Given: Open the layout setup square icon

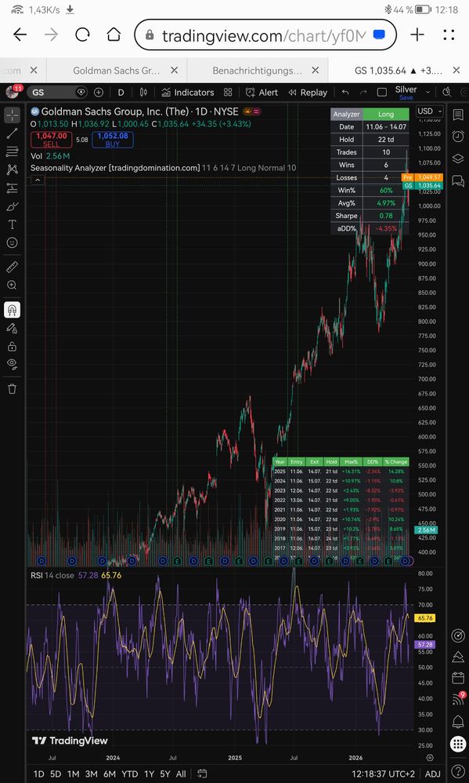Looking at the screenshot, I should (382, 93).
